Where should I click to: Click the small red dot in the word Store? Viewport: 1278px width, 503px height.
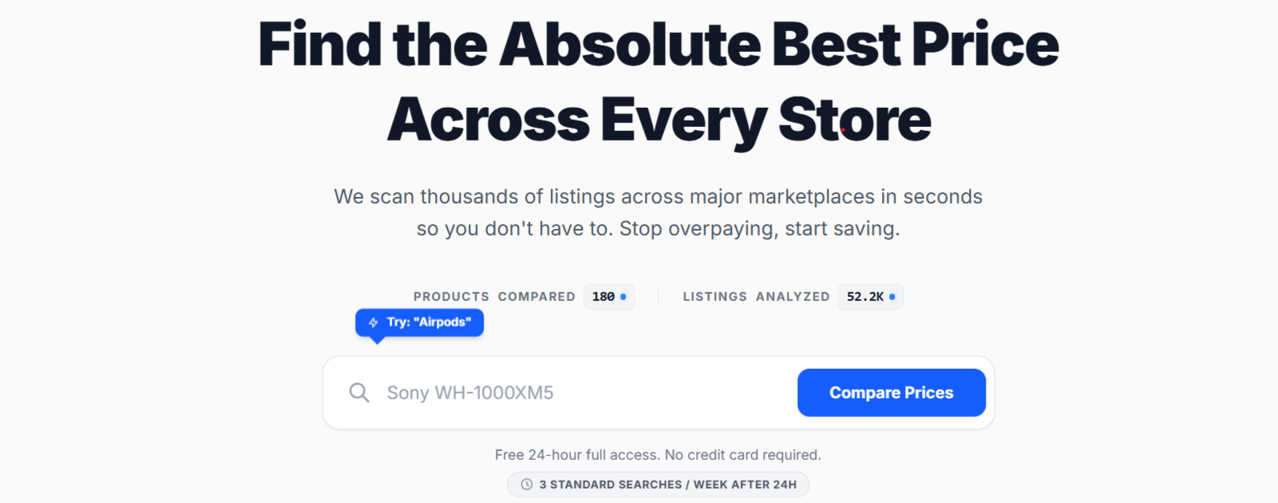(x=842, y=129)
